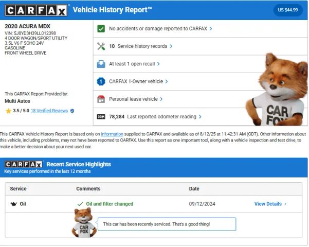Click the open recall car icon
Viewport: 309px width, 247px height.
pos(101,64)
